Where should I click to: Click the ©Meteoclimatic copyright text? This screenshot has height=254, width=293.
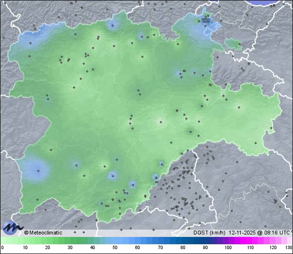point(43,233)
